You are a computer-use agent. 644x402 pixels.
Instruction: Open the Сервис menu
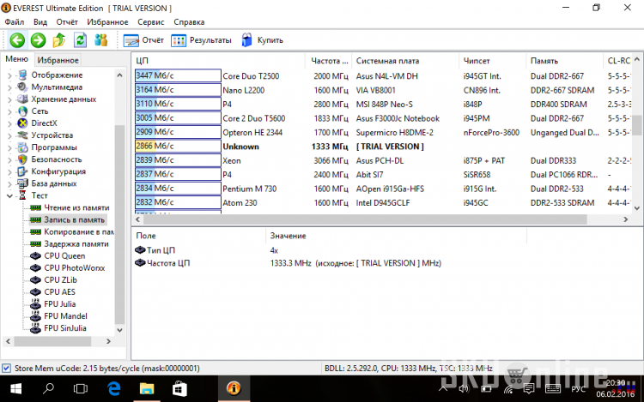point(151,22)
